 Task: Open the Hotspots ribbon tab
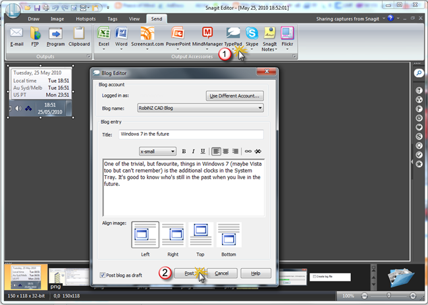(x=86, y=19)
